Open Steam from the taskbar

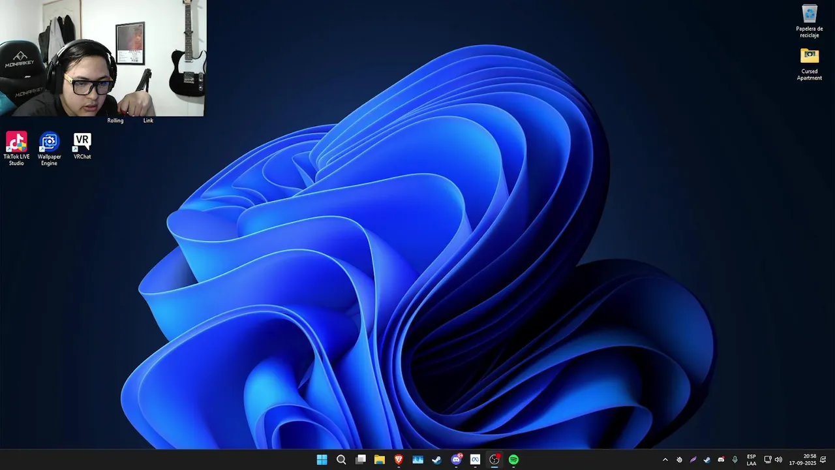(437, 460)
